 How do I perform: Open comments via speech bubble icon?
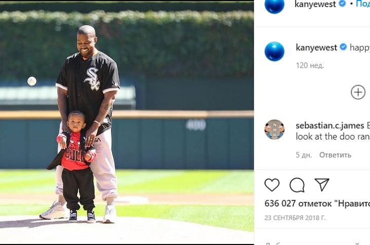tap(297, 185)
